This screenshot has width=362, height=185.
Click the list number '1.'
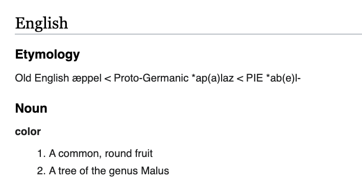[x=41, y=154]
